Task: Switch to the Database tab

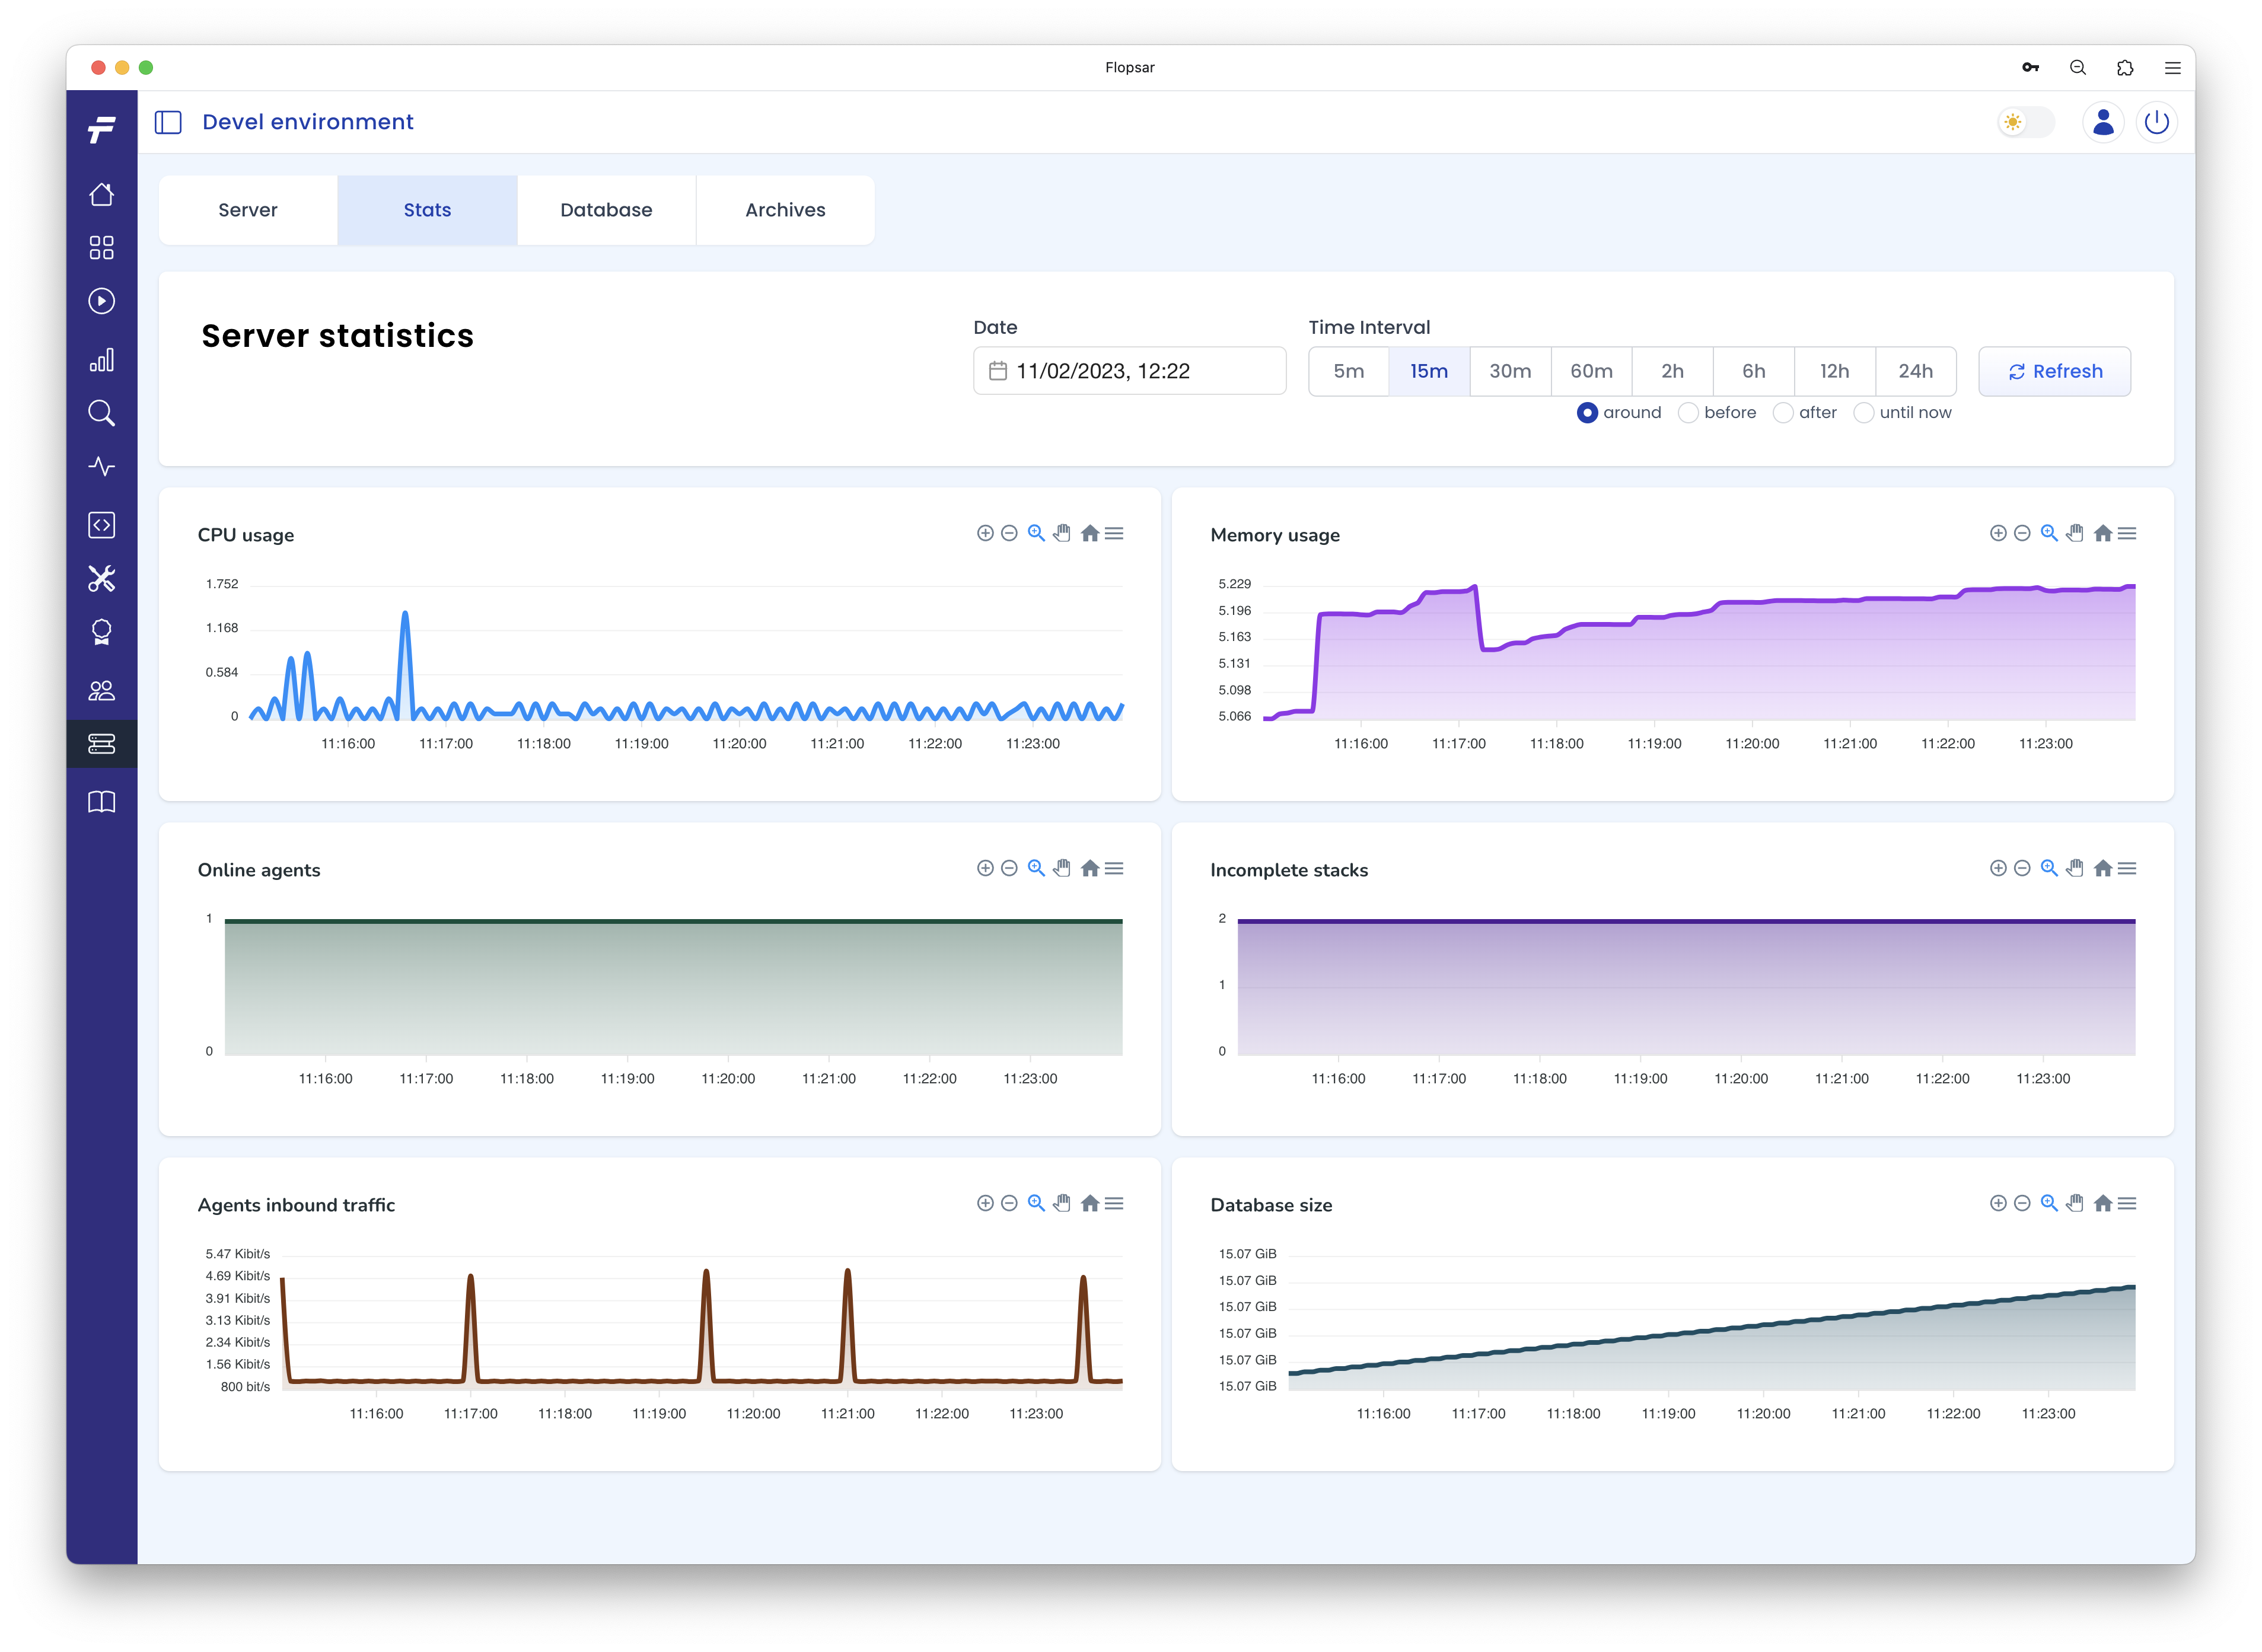Action: point(606,210)
